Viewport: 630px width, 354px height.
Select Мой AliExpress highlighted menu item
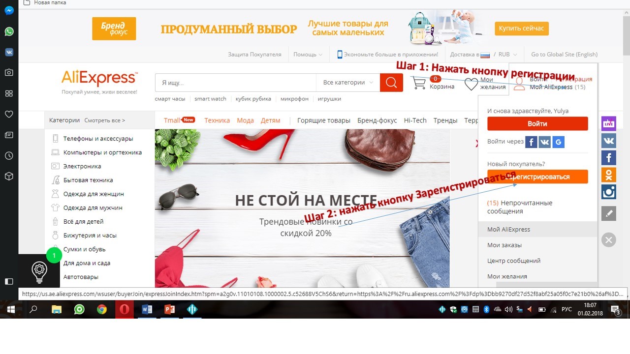coord(537,229)
